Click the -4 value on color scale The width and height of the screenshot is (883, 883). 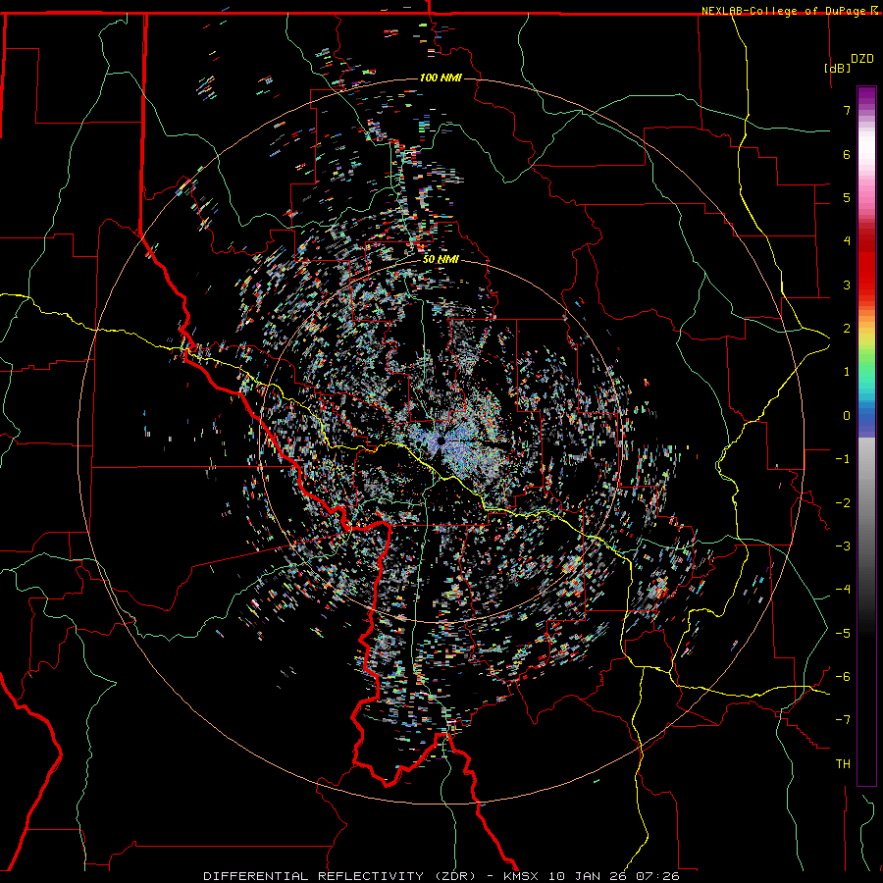[x=843, y=590]
